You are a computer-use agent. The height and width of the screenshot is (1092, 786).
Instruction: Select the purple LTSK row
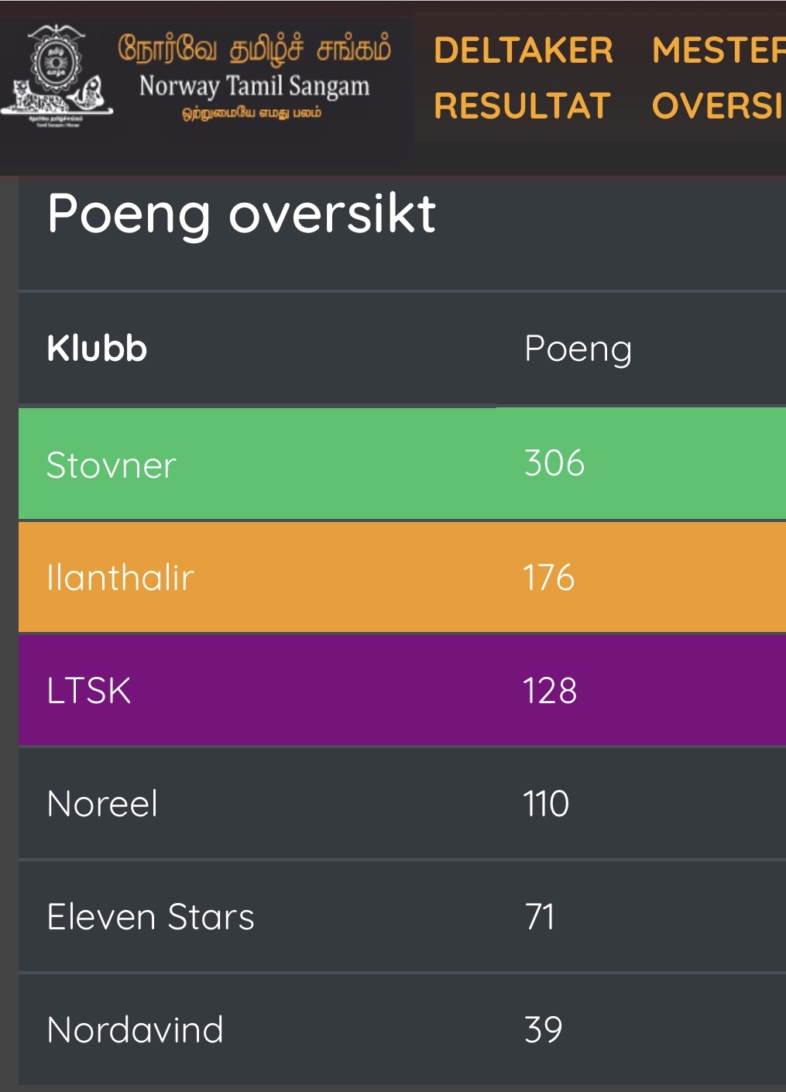[402, 690]
